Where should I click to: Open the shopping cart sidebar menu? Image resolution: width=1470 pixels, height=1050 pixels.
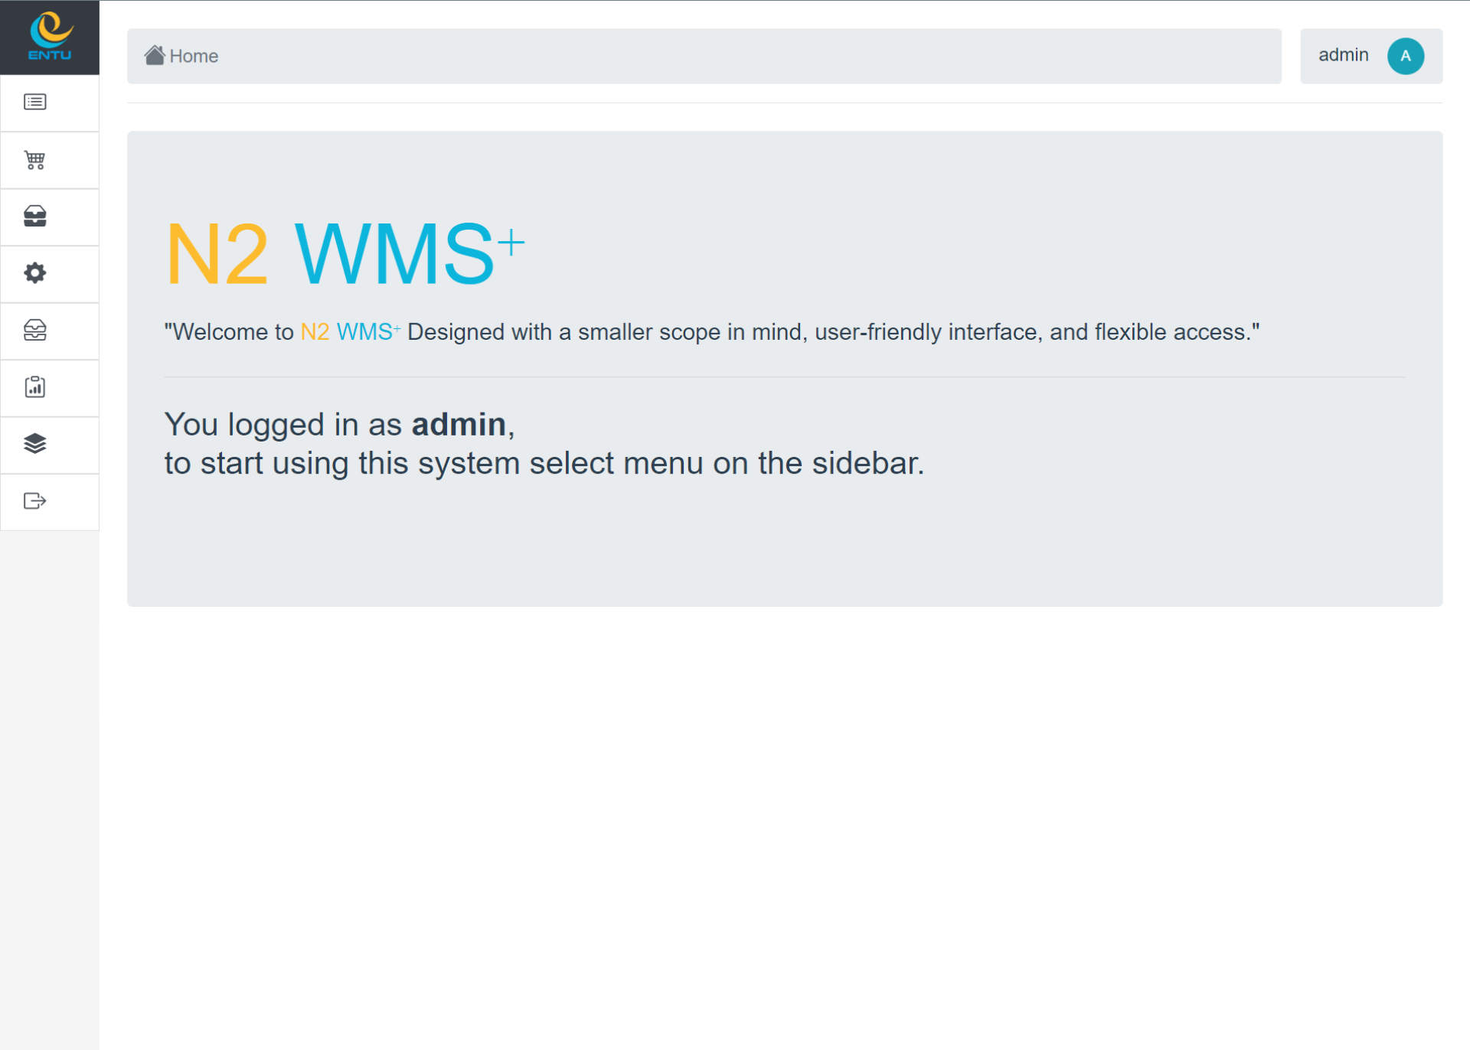click(x=35, y=160)
